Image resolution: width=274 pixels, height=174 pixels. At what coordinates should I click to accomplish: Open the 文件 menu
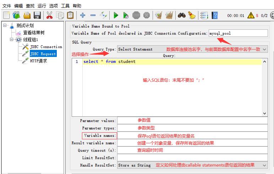[x=7, y=6]
